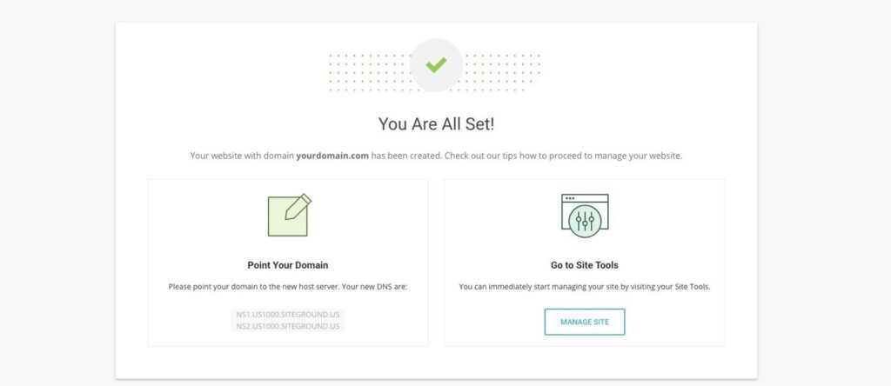Click the "You Are All Set!" heading
The height and width of the screenshot is (386, 891).
pyautogui.click(x=437, y=123)
